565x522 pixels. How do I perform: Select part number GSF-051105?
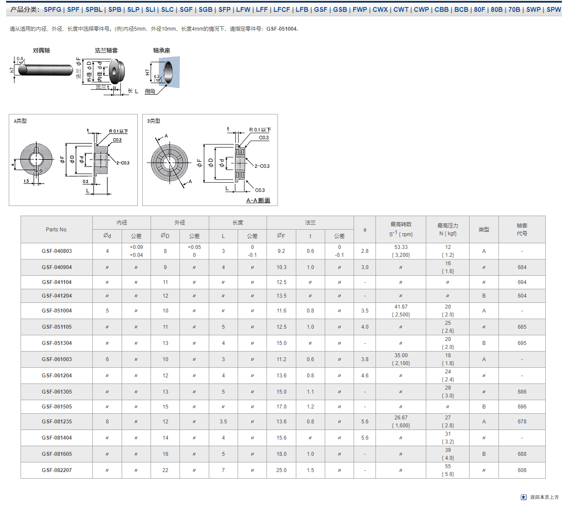[x=57, y=327]
